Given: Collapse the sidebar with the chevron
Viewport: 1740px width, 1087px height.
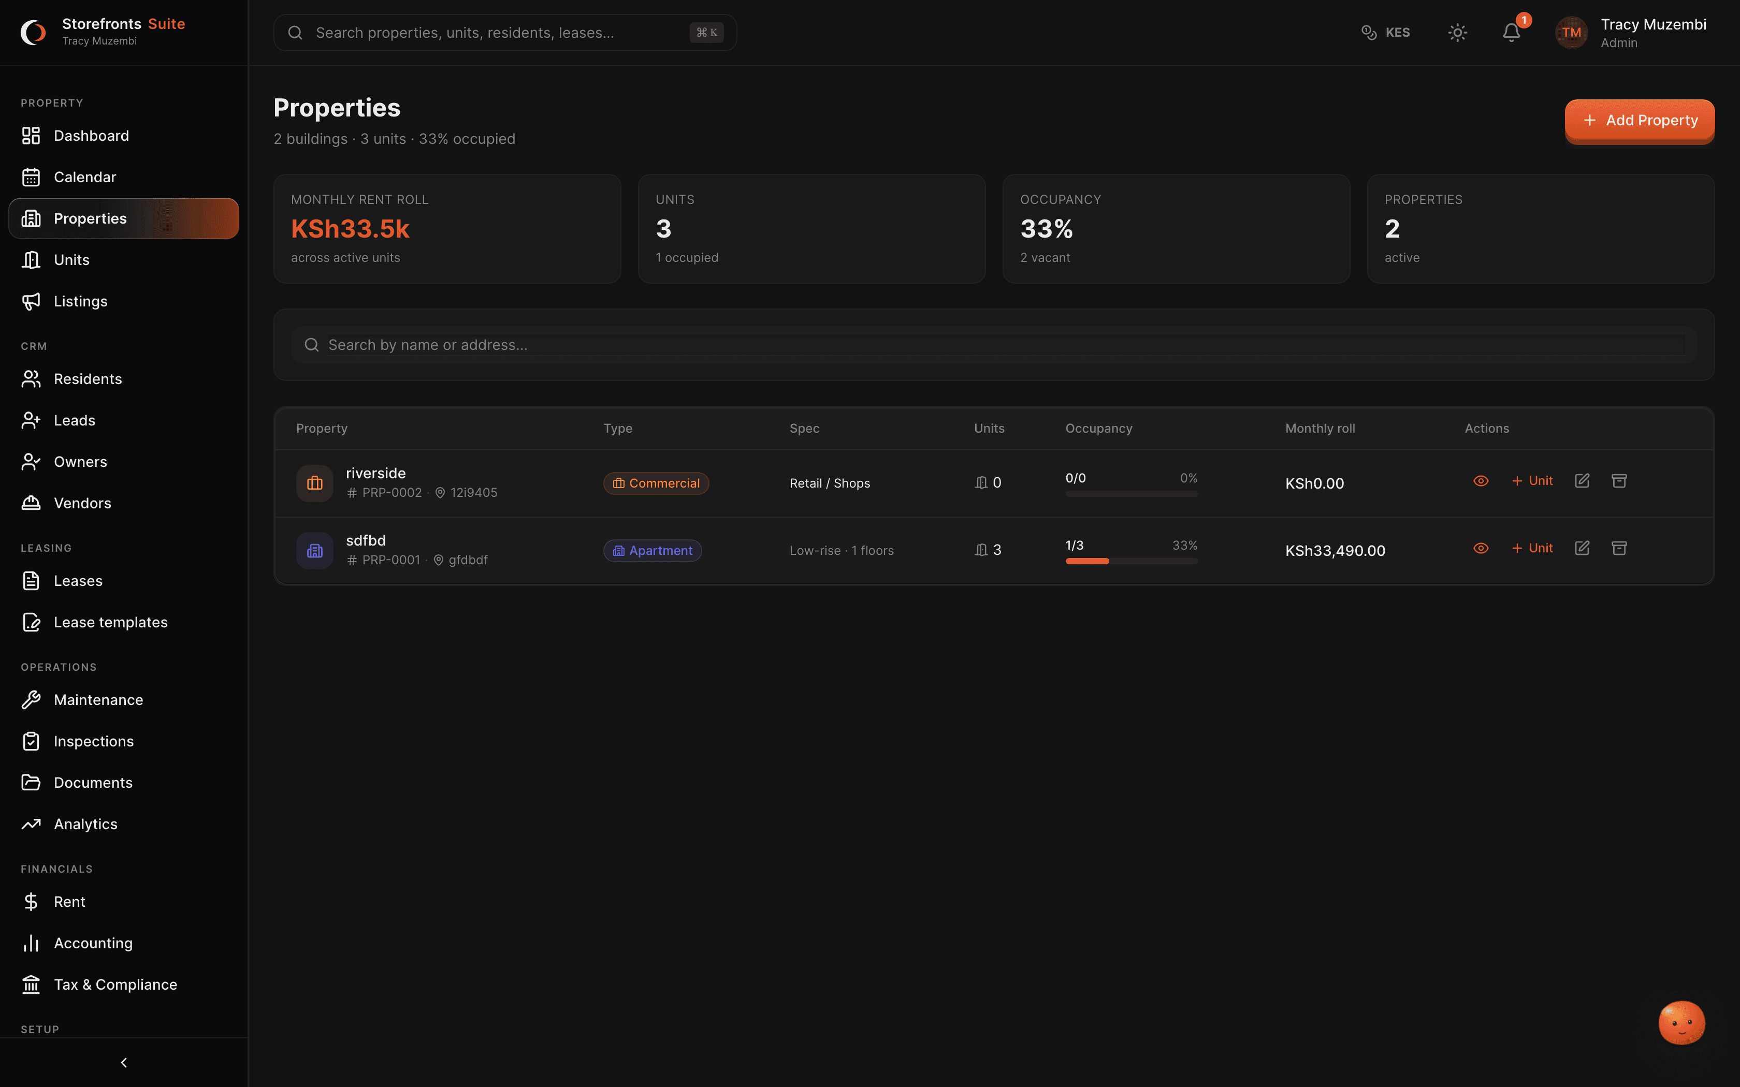Looking at the screenshot, I should 124,1063.
